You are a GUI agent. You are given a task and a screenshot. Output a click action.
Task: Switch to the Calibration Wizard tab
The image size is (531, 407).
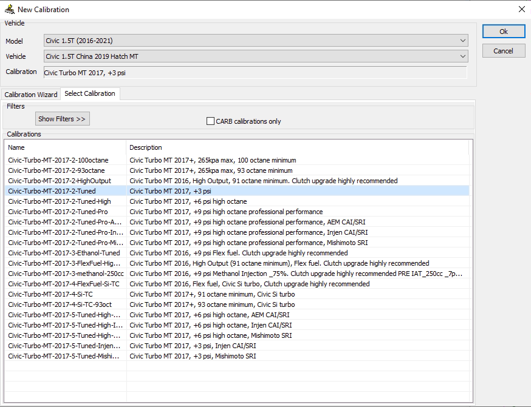tap(31, 95)
